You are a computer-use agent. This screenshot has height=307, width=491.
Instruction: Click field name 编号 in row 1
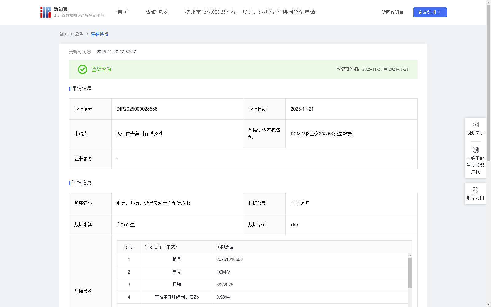(177, 259)
